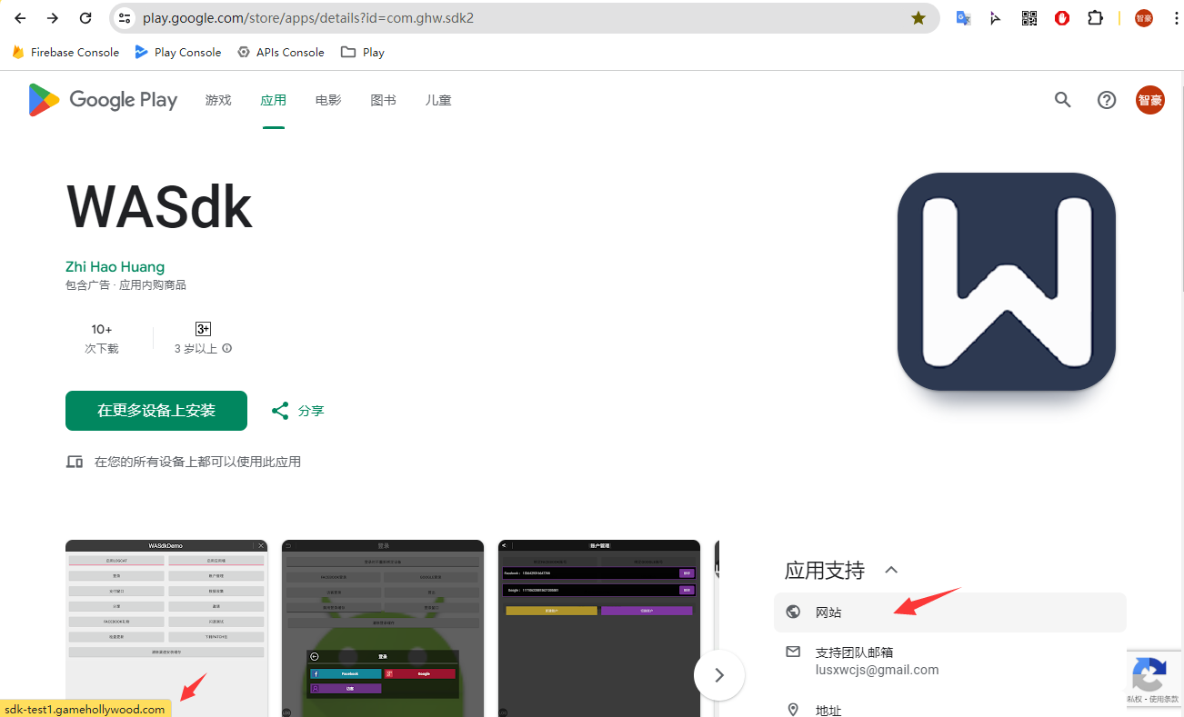Open Firebase Console bookmark
Screen dimensions: 1184x717
click(x=65, y=53)
